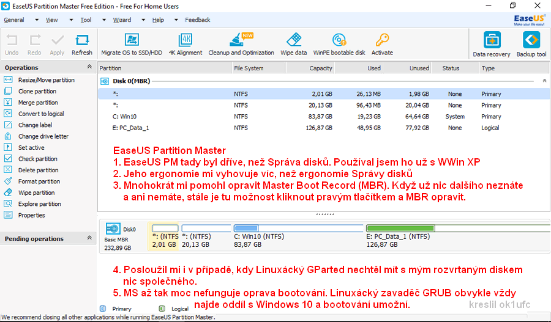Open the Wizard menu
The image size is (551, 322).
coord(122,20)
